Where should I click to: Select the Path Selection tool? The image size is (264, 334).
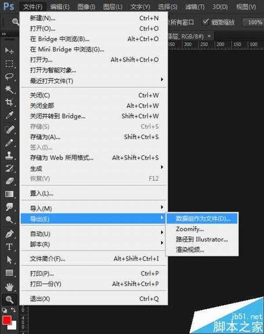point(9,260)
